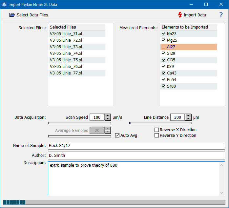Click the import progress bar at the bottom
The height and width of the screenshot is (208, 229).
(x=114, y=202)
